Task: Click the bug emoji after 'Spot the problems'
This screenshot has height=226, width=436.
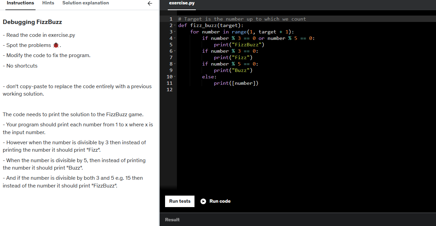Action: 56,45
